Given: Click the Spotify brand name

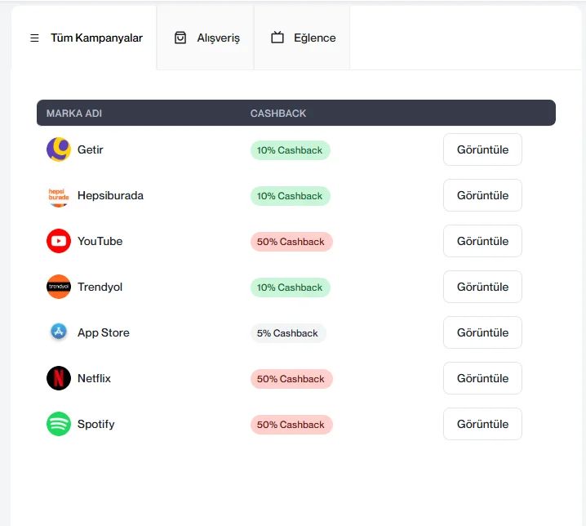Looking at the screenshot, I should point(95,424).
